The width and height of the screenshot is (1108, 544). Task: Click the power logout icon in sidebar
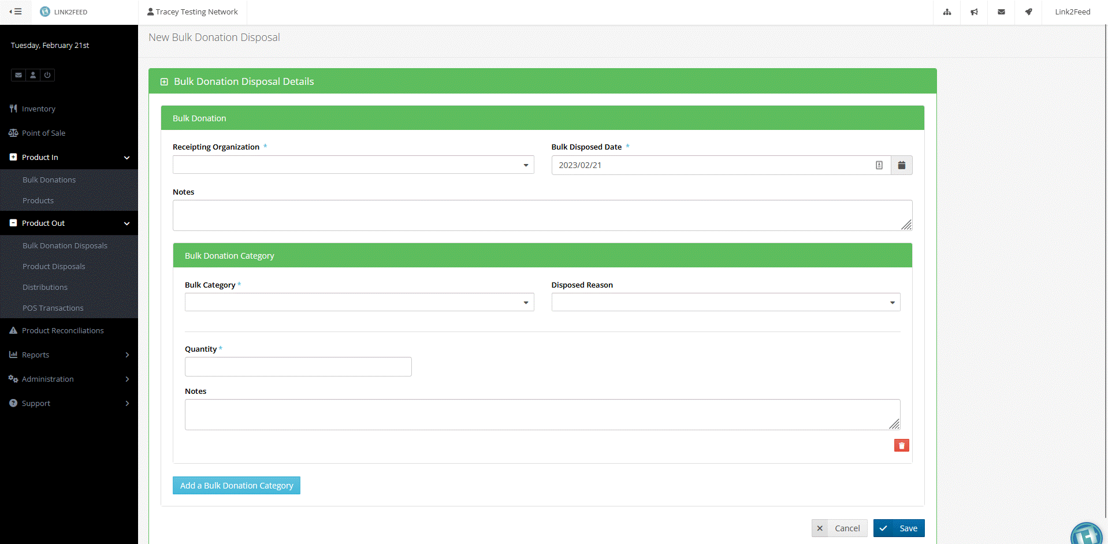coord(47,75)
